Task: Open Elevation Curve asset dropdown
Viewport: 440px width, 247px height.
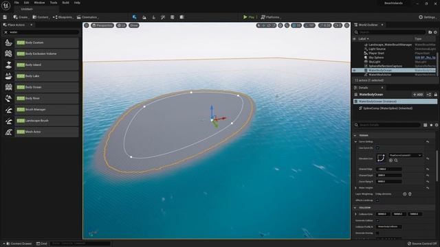Action: 405,155
